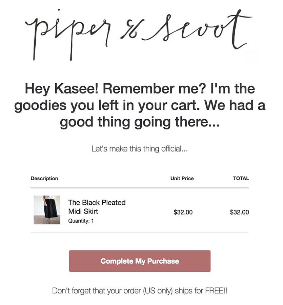Click the Quantity: 1 label
The height and width of the screenshot is (305, 283).
pos(81,221)
